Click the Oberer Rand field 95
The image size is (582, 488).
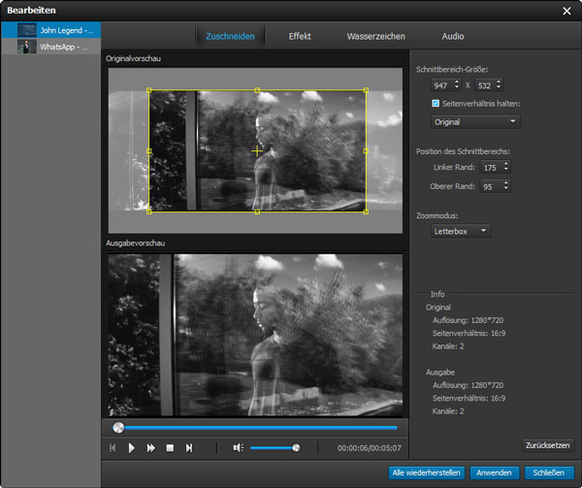[492, 186]
